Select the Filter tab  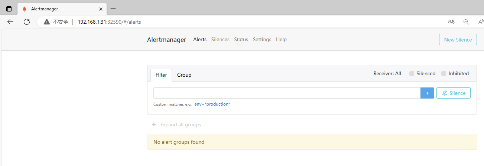161,75
